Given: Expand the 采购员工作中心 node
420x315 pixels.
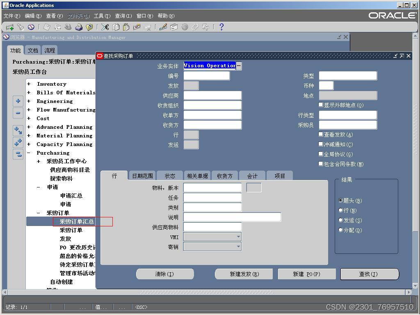Looking at the screenshot, I should pos(39,162).
